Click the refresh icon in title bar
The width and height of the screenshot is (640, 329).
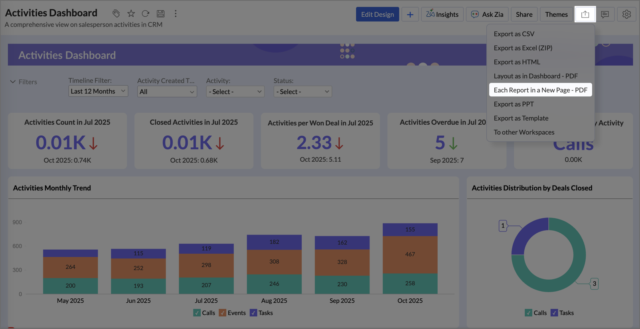point(146,14)
